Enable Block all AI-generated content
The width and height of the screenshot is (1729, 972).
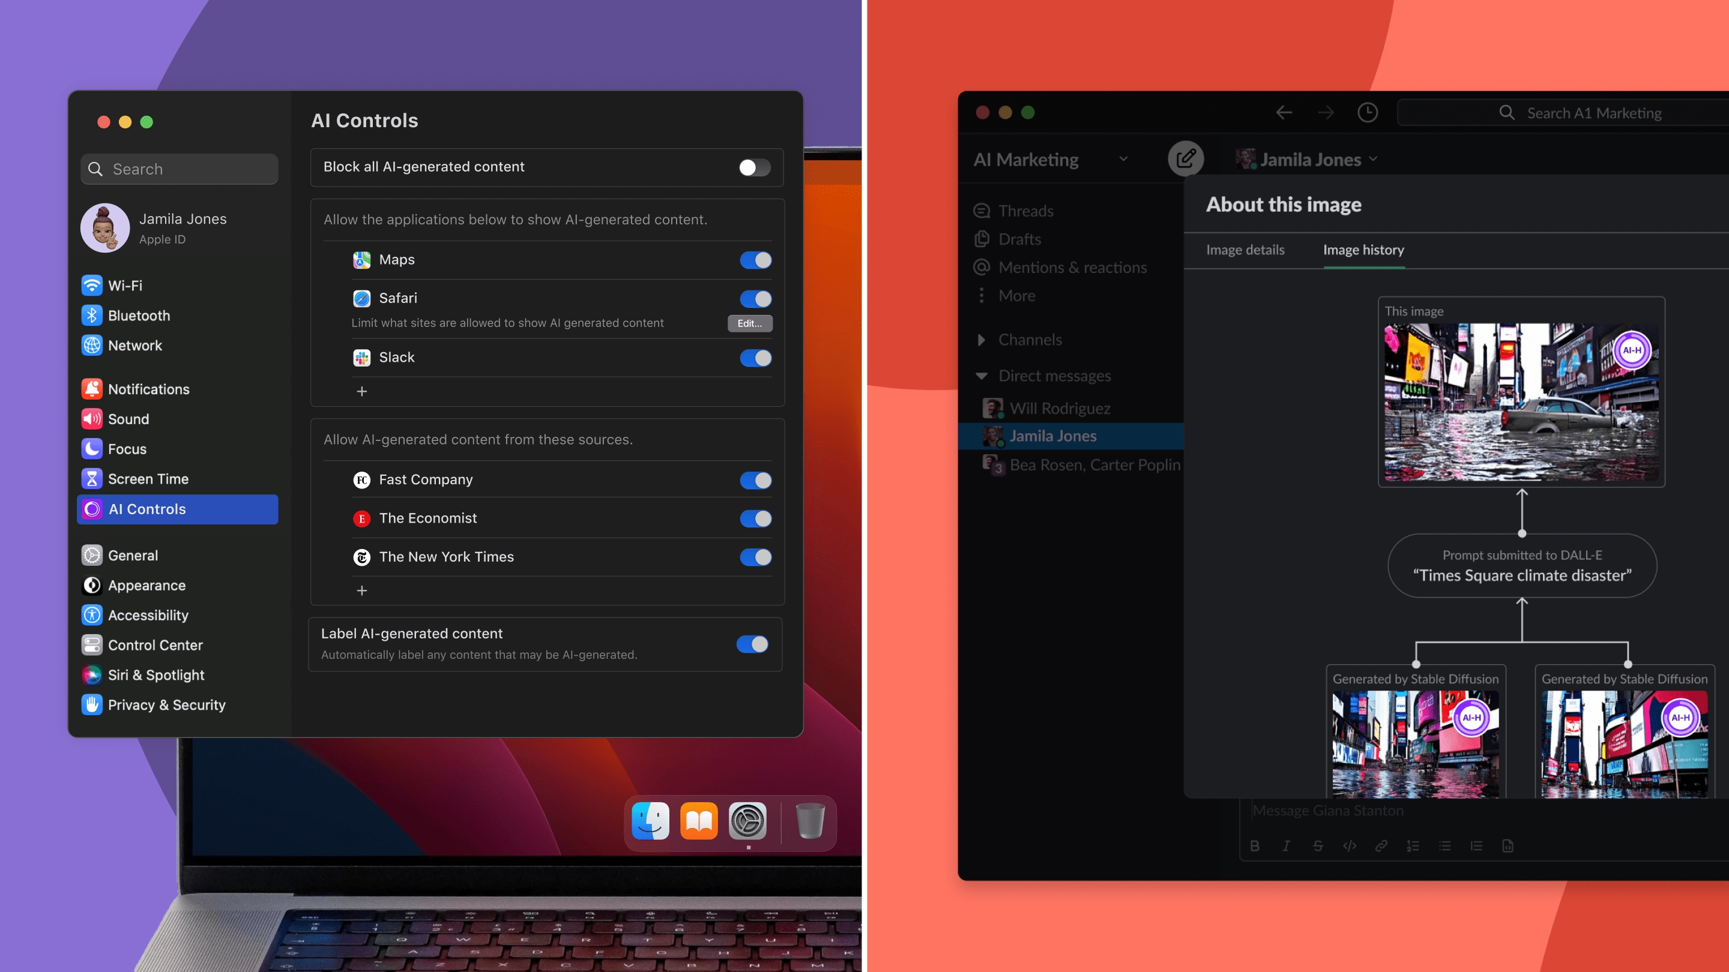pos(755,167)
